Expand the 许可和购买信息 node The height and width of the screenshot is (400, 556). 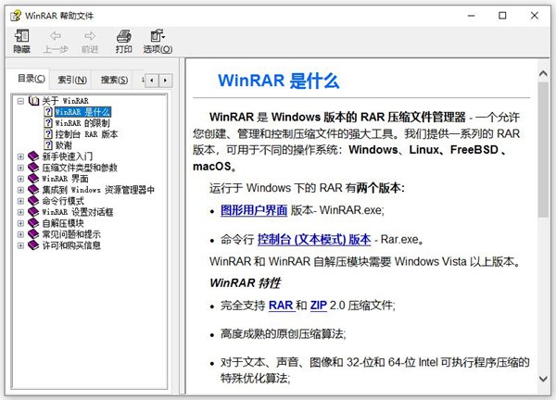(x=20, y=245)
